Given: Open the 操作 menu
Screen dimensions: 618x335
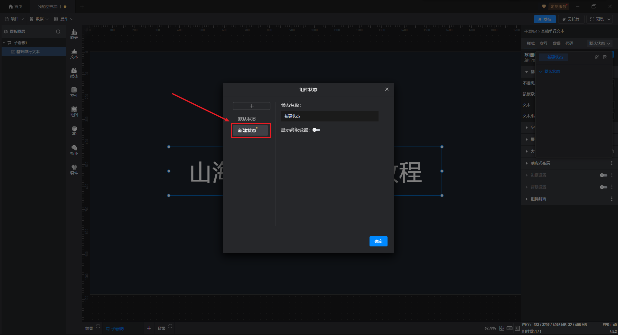Looking at the screenshot, I should pos(64,19).
